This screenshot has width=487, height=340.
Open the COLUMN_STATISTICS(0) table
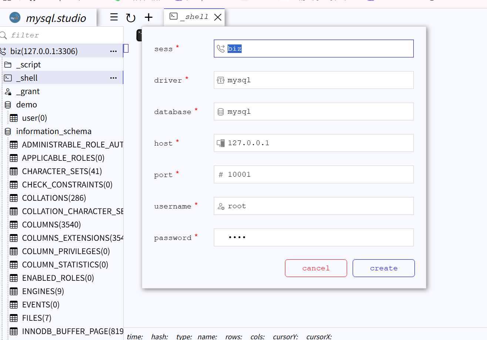click(x=65, y=264)
